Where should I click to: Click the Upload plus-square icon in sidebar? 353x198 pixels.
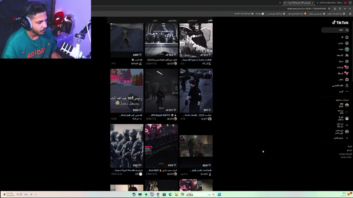(x=347, y=61)
